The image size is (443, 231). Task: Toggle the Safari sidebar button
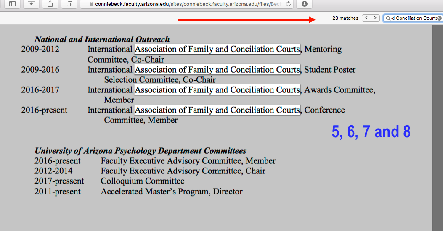(13, 4)
